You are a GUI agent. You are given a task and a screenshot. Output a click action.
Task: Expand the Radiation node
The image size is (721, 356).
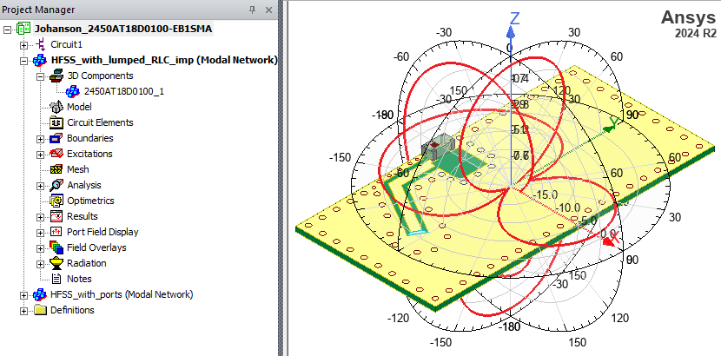[x=41, y=264]
